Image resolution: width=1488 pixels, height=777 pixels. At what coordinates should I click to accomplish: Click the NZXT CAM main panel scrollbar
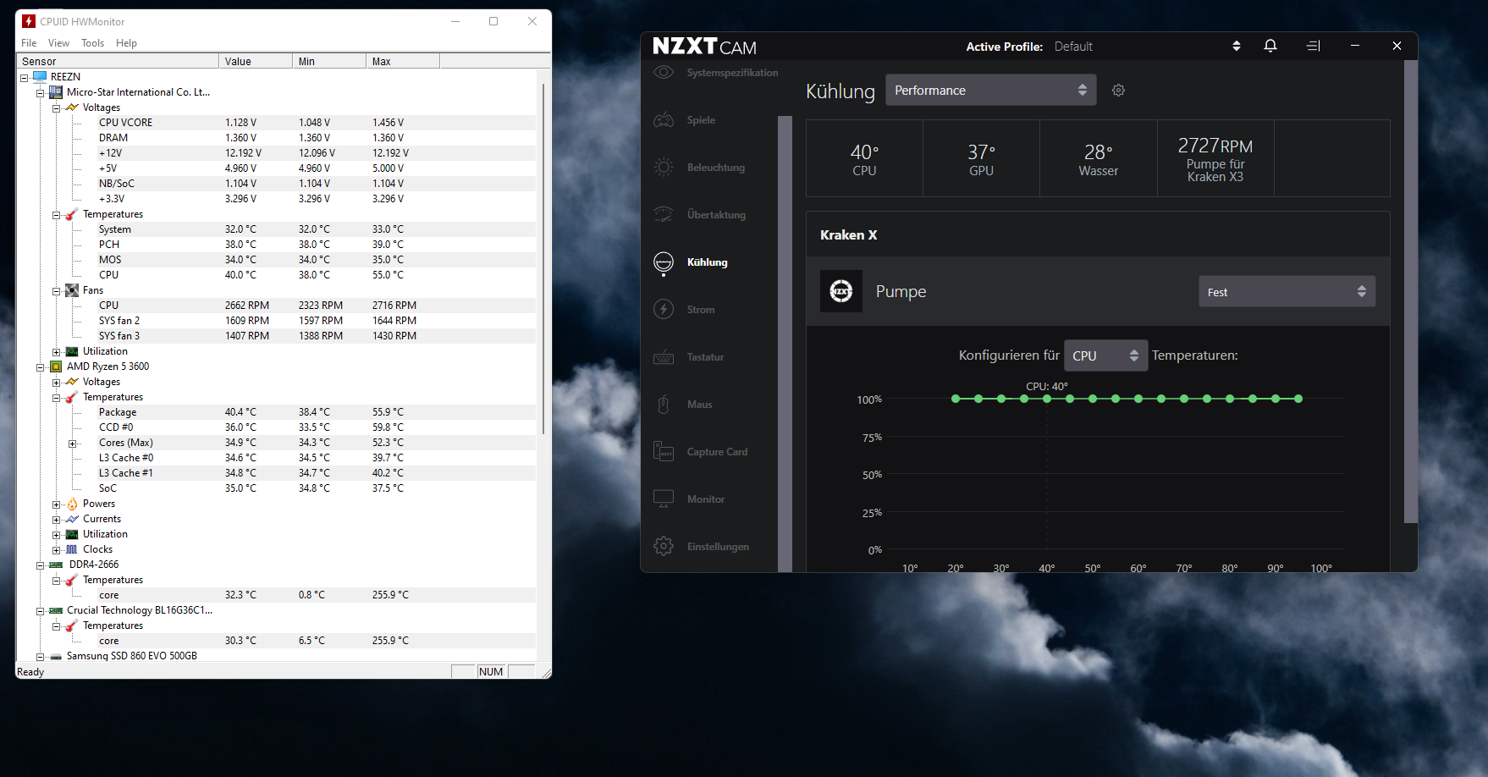1410,291
